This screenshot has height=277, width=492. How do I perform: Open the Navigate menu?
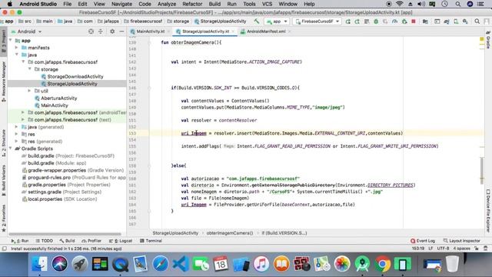click(121, 4)
